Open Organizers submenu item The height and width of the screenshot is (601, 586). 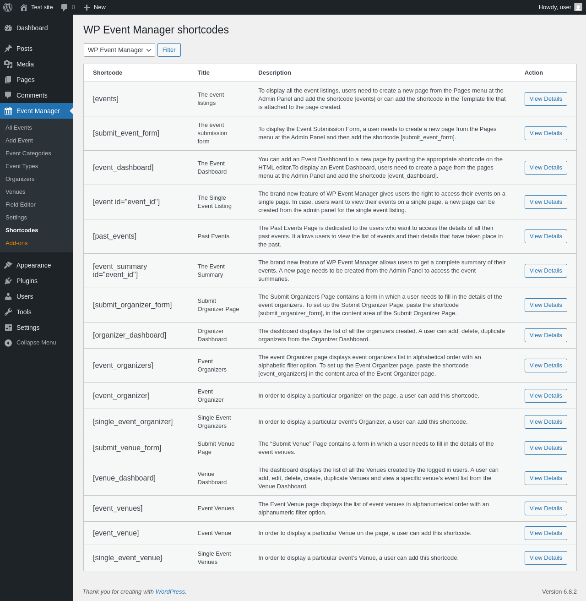coord(37,179)
